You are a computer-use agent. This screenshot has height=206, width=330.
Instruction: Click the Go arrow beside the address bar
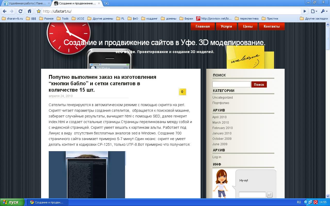(304, 11)
